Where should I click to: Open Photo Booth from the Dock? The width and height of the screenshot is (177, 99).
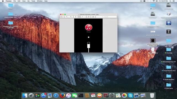point(106,95)
